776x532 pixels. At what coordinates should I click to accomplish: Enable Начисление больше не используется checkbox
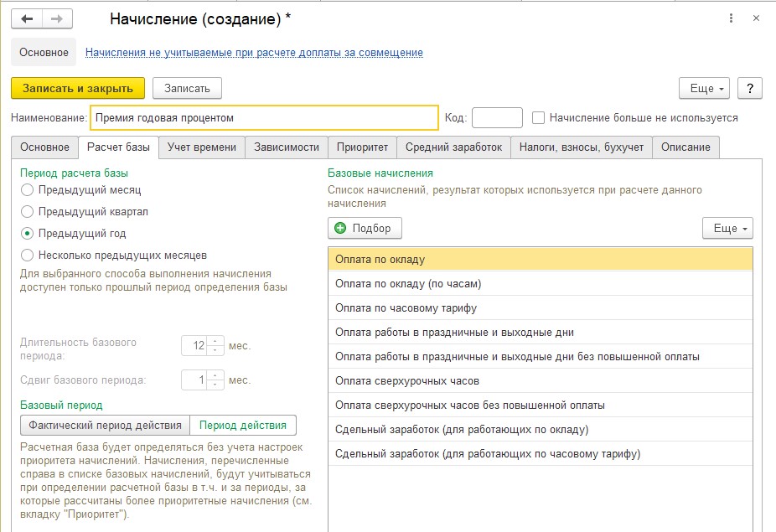(x=538, y=118)
